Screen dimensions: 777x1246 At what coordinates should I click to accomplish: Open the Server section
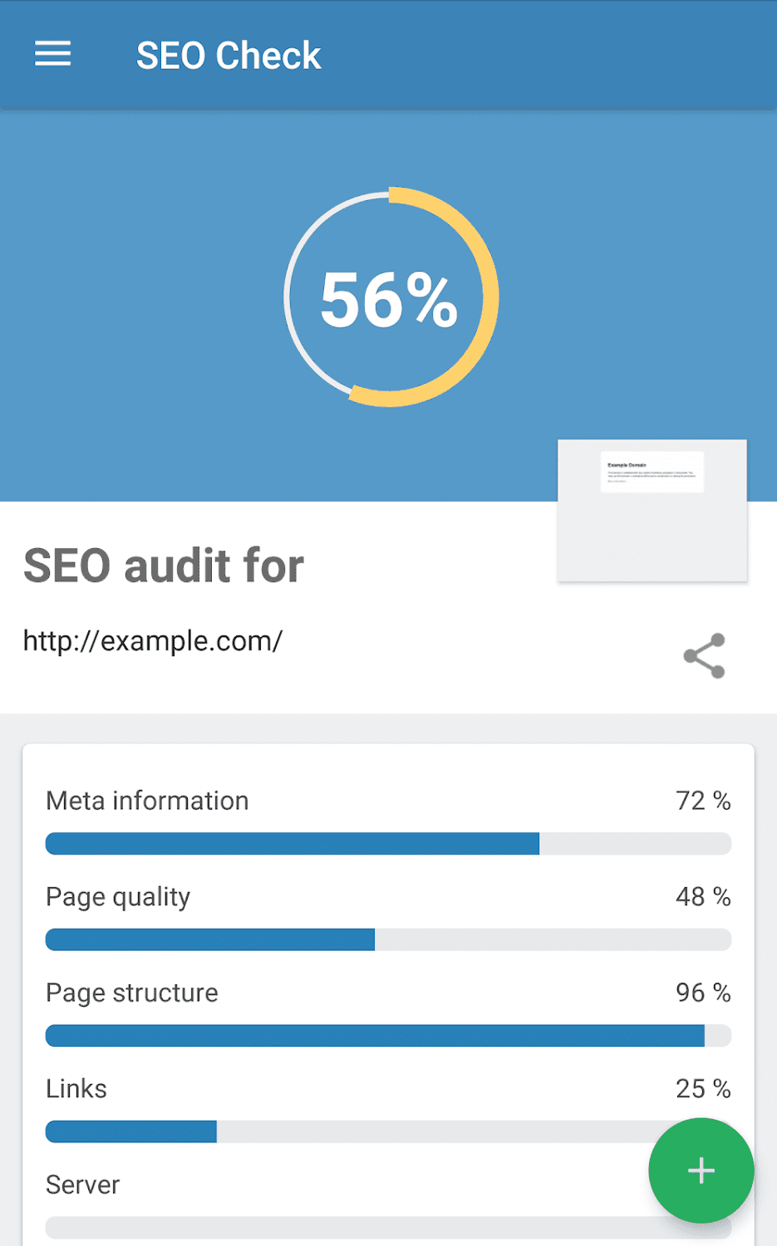[83, 1185]
